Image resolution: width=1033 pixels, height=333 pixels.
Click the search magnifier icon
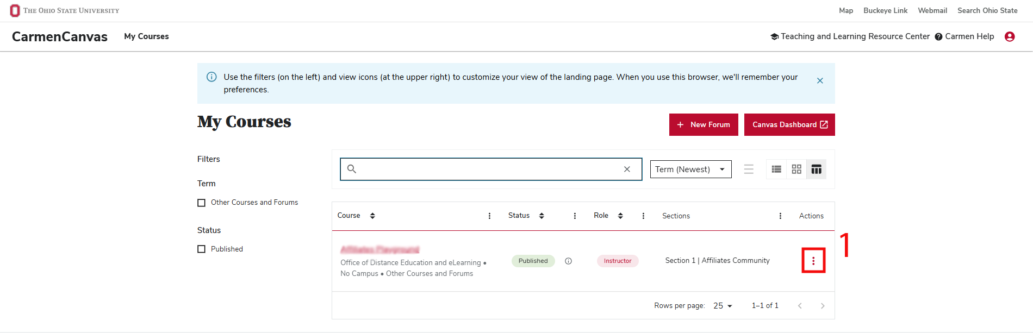point(352,169)
